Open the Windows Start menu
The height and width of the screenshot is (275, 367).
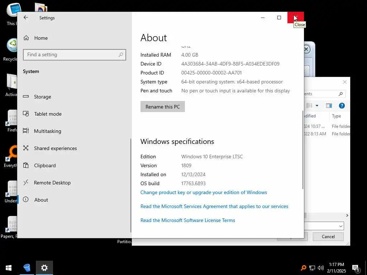pyautogui.click(x=9, y=268)
